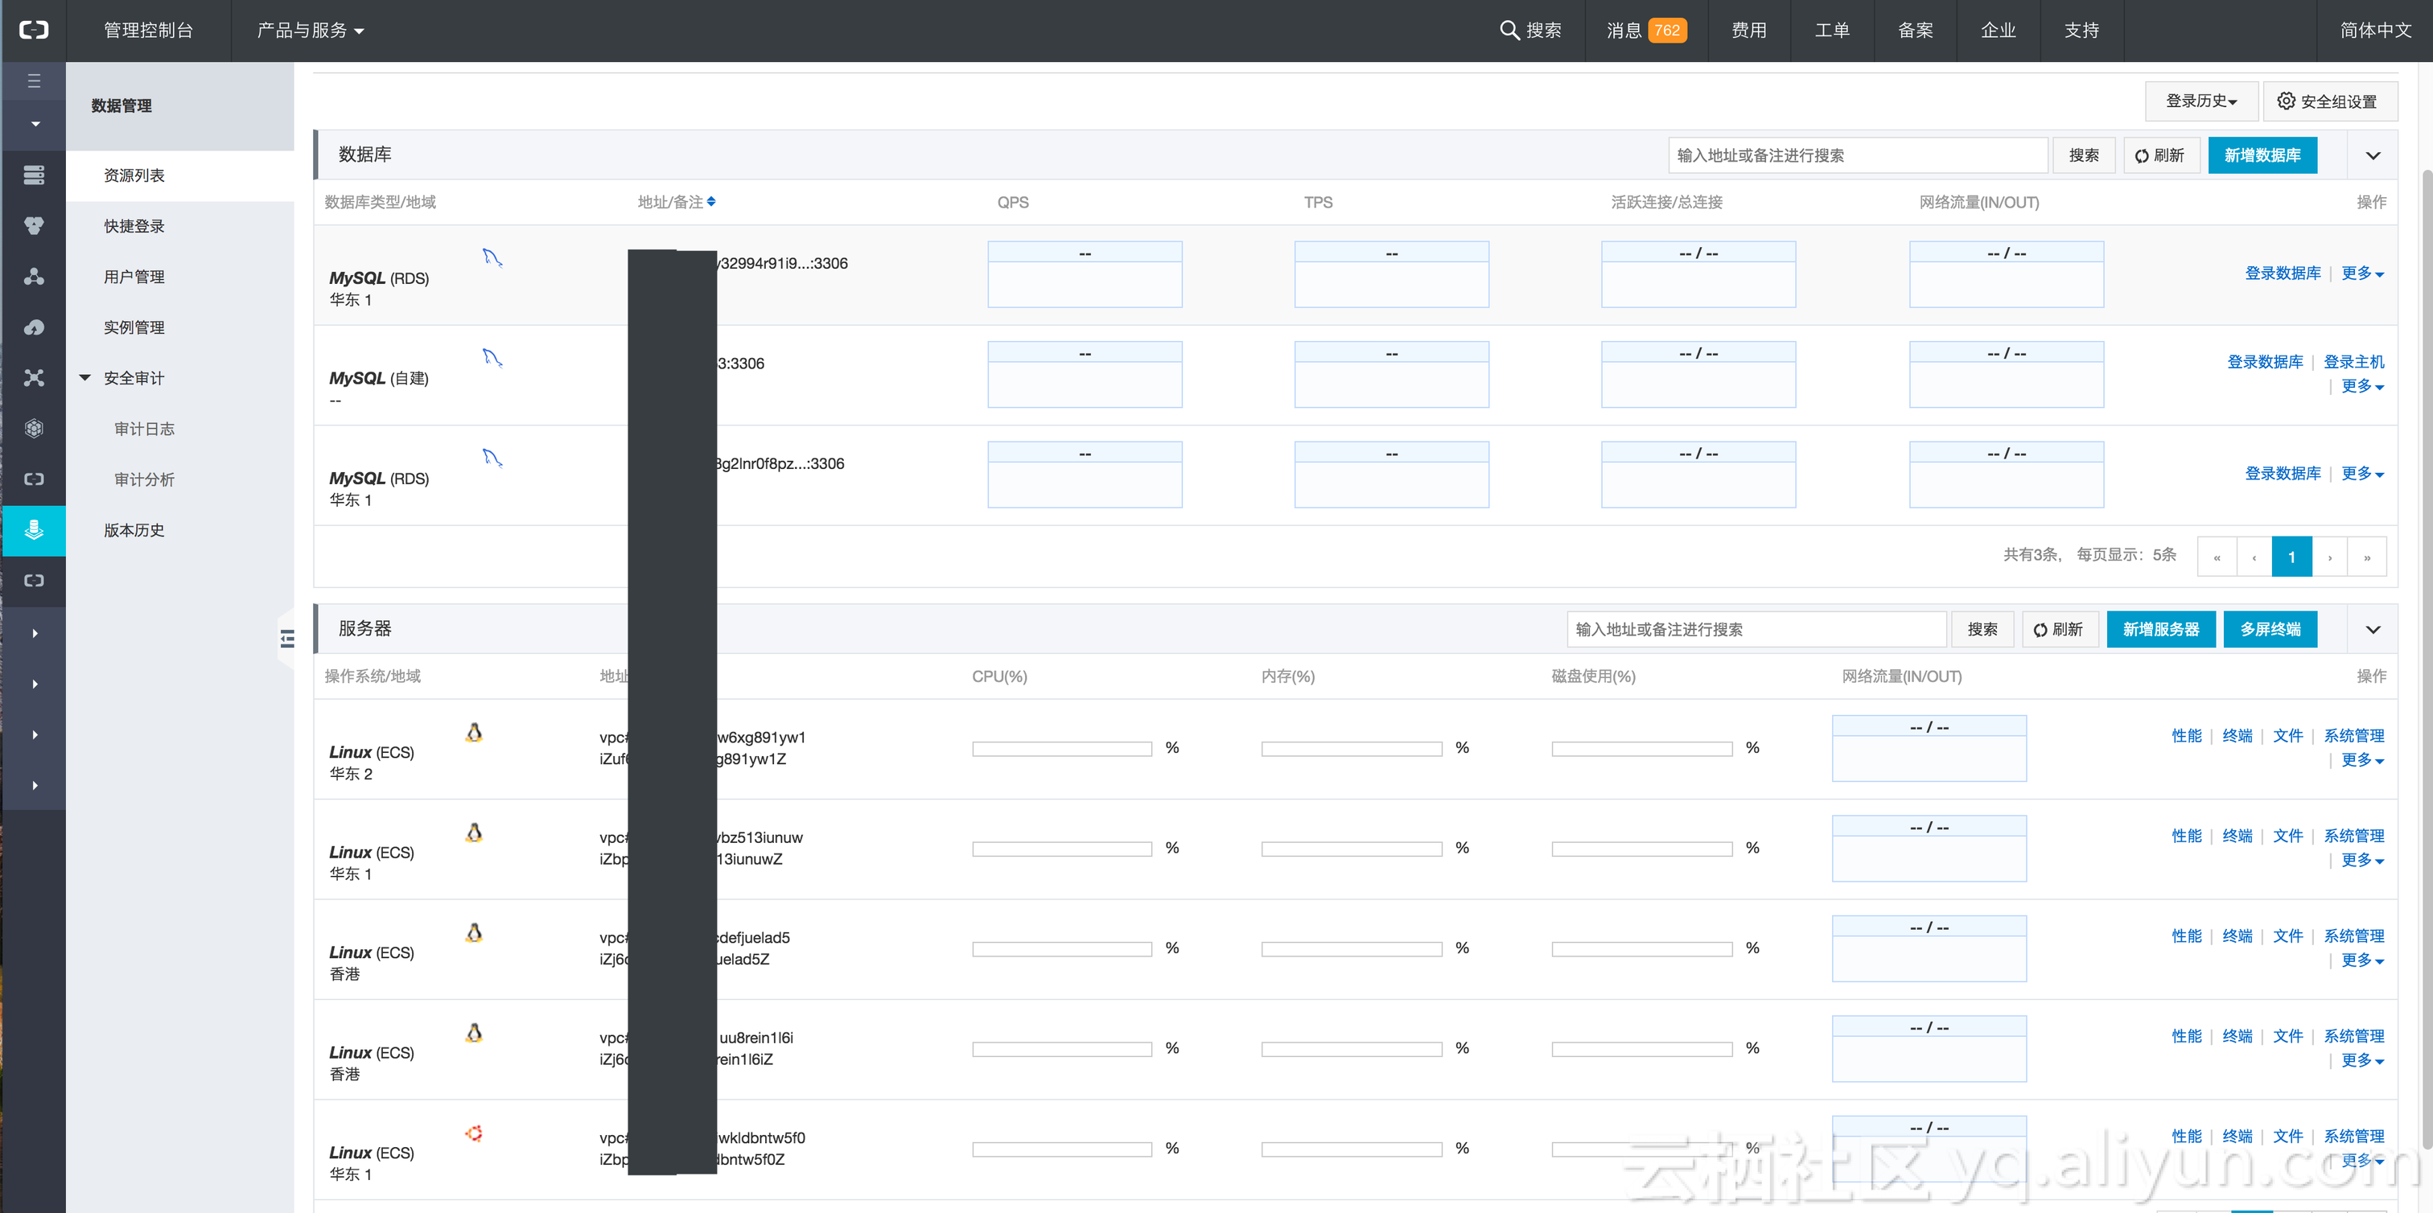
Task: Click the search magnifier icon in top bar
Action: tap(1509, 31)
